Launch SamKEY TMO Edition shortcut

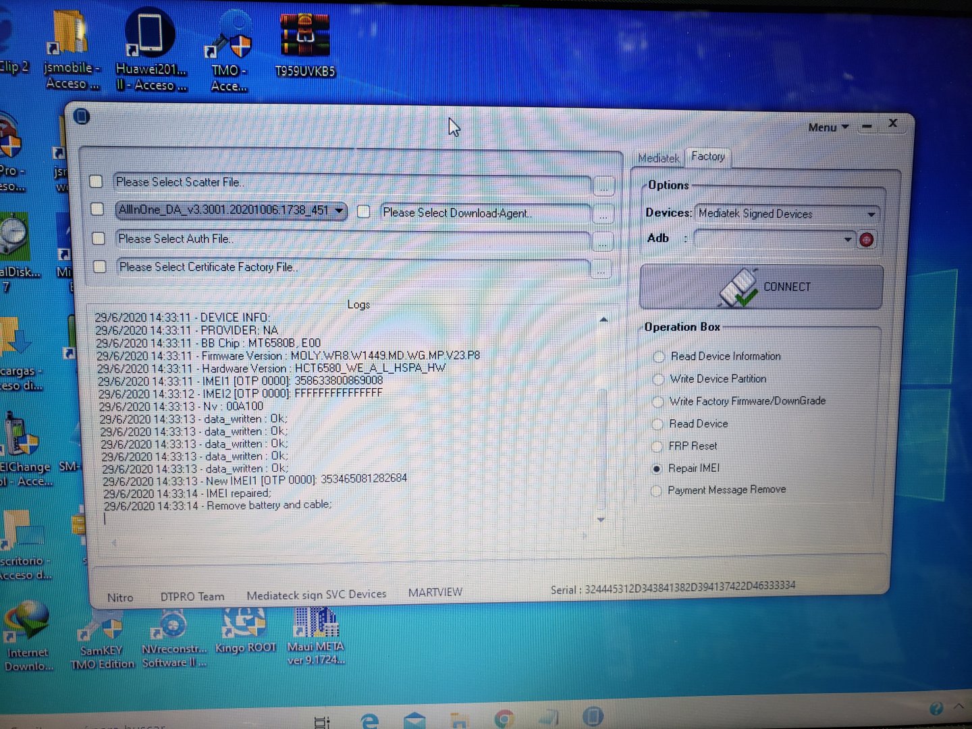point(103,638)
